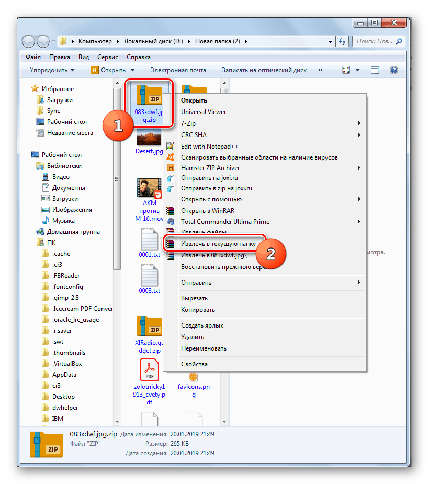The height and width of the screenshot is (484, 429).
Task: Open the Вид menu
Action: tap(84, 57)
